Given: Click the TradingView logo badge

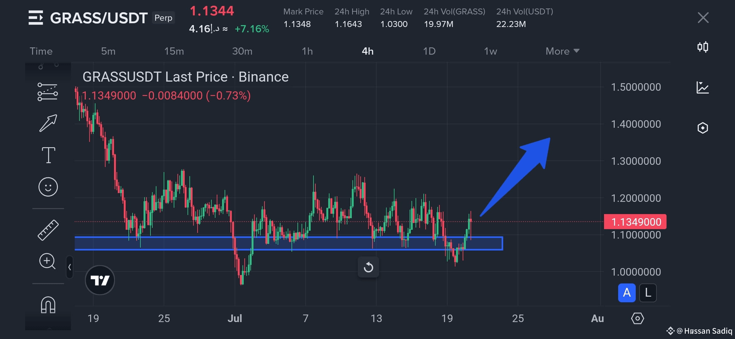Looking at the screenshot, I should 100,280.
